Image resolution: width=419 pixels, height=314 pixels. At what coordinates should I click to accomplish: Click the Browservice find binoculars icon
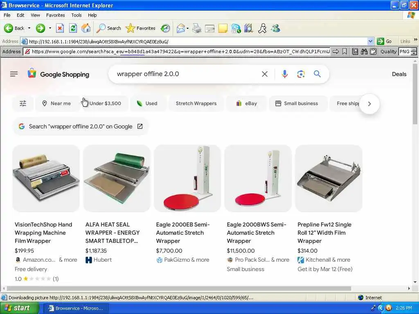tap(364, 52)
